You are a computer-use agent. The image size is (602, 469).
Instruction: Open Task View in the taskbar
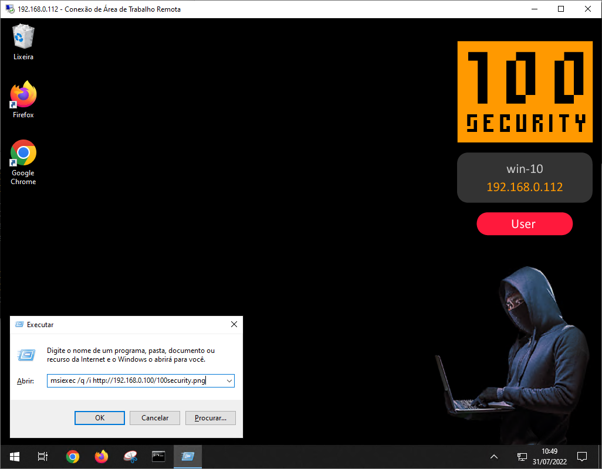click(x=43, y=456)
